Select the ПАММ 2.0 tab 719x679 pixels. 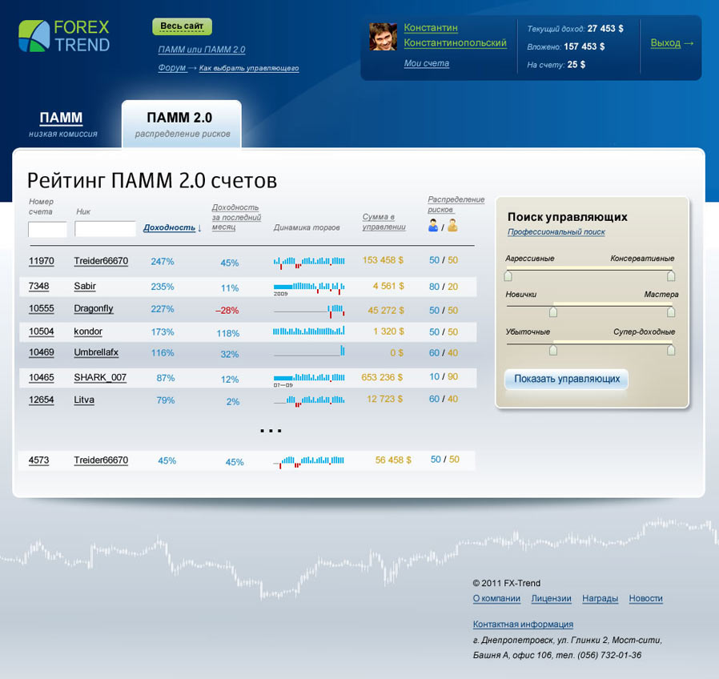(x=182, y=124)
